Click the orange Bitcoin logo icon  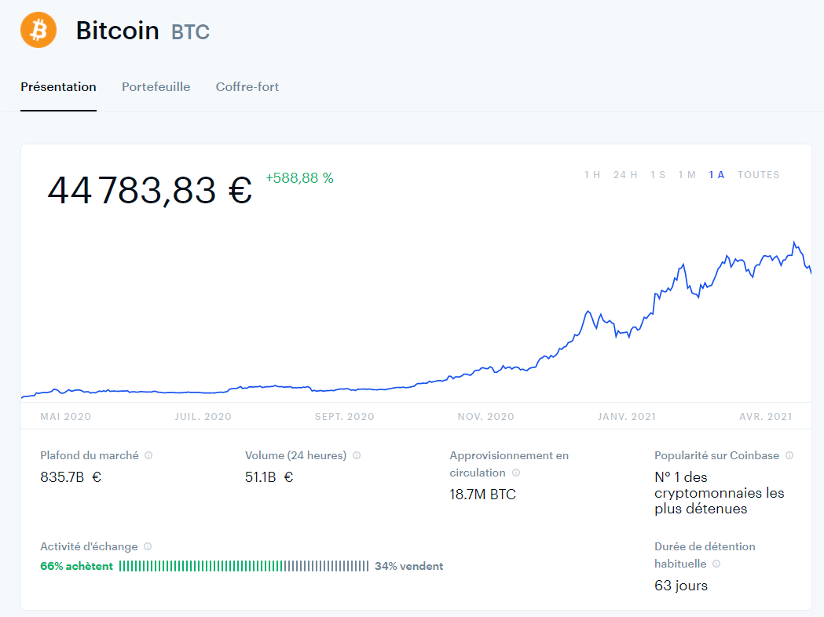pyautogui.click(x=38, y=30)
